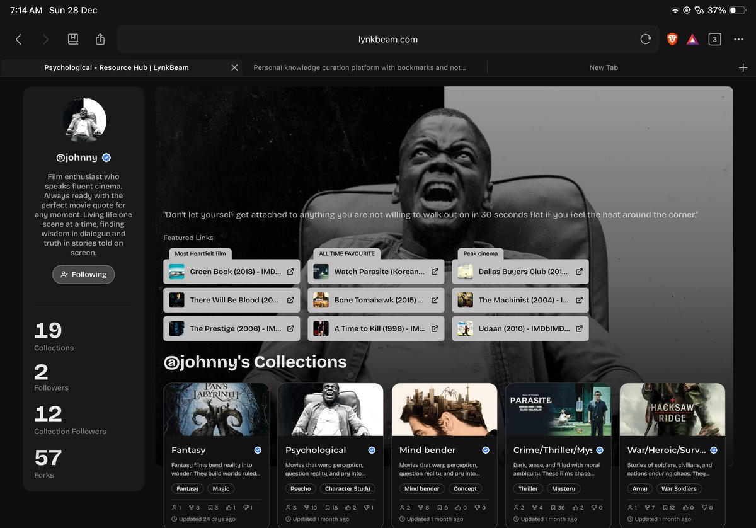Open external link icon for The Prestige
Screen dimensions: 756x528
click(290, 328)
